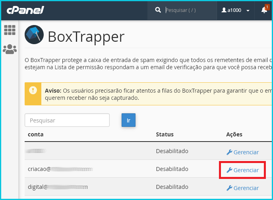Sort by the conta column header
Viewport: 273px width, 200px height.
tap(35, 134)
